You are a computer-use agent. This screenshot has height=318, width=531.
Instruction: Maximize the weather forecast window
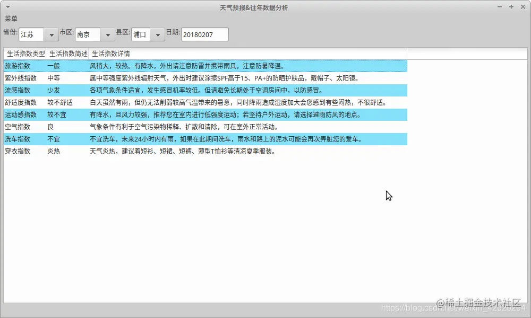point(510,6)
